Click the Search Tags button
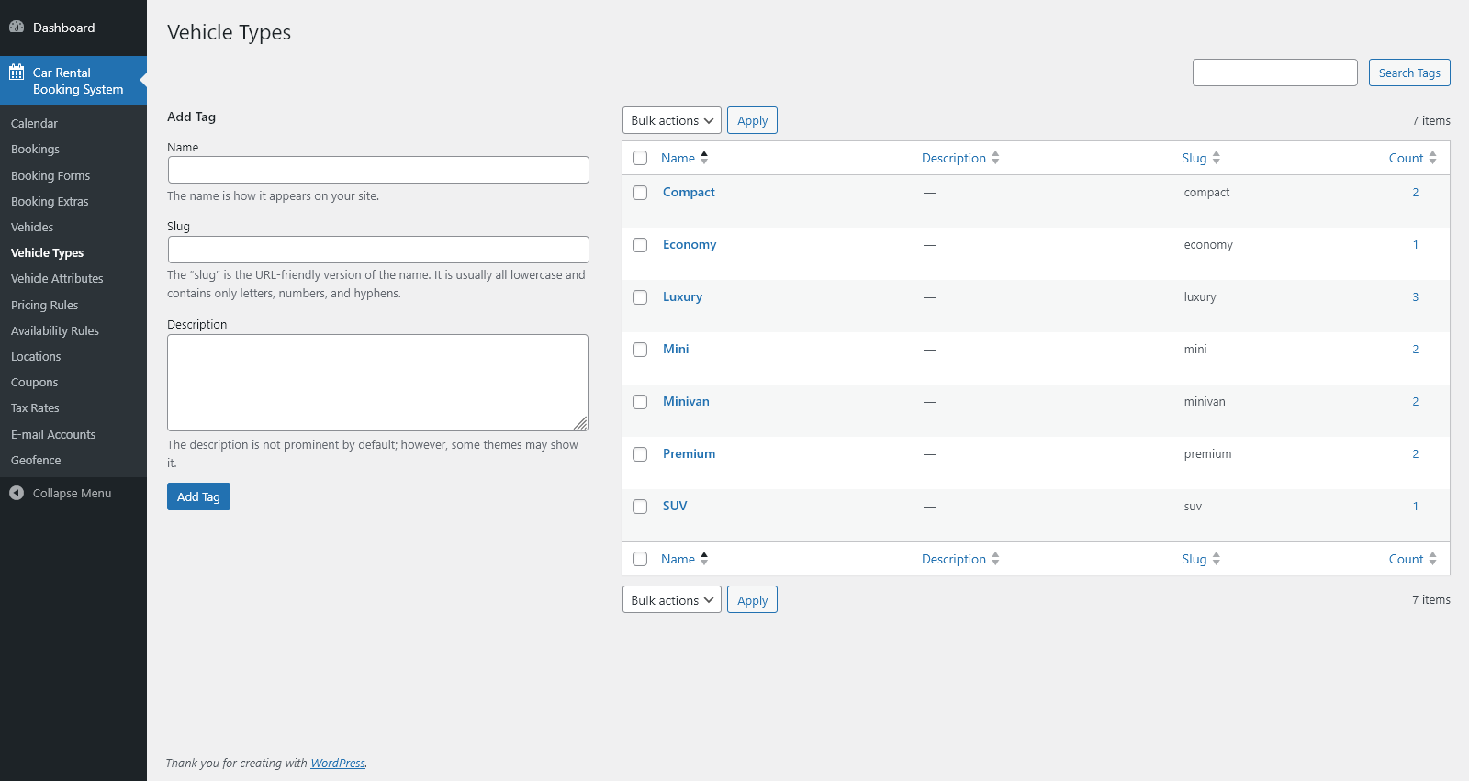This screenshot has height=781, width=1469. [1408, 73]
